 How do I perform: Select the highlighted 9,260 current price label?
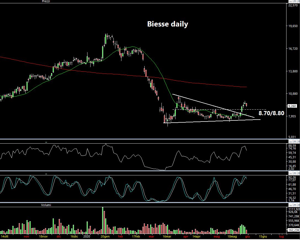(292, 106)
